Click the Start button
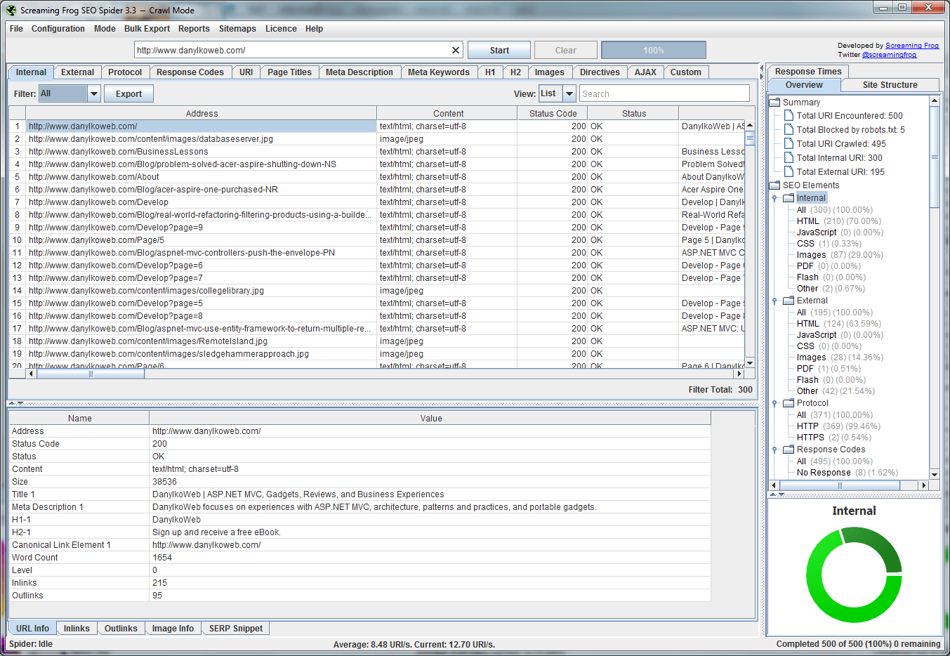The image size is (950, 656). pos(499,51)
